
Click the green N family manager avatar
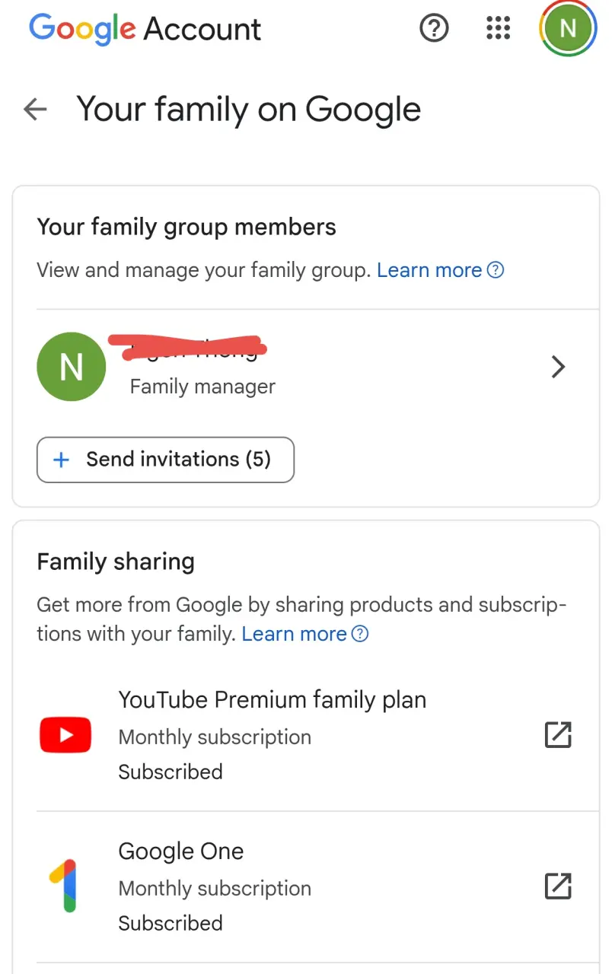coord(72,367)
